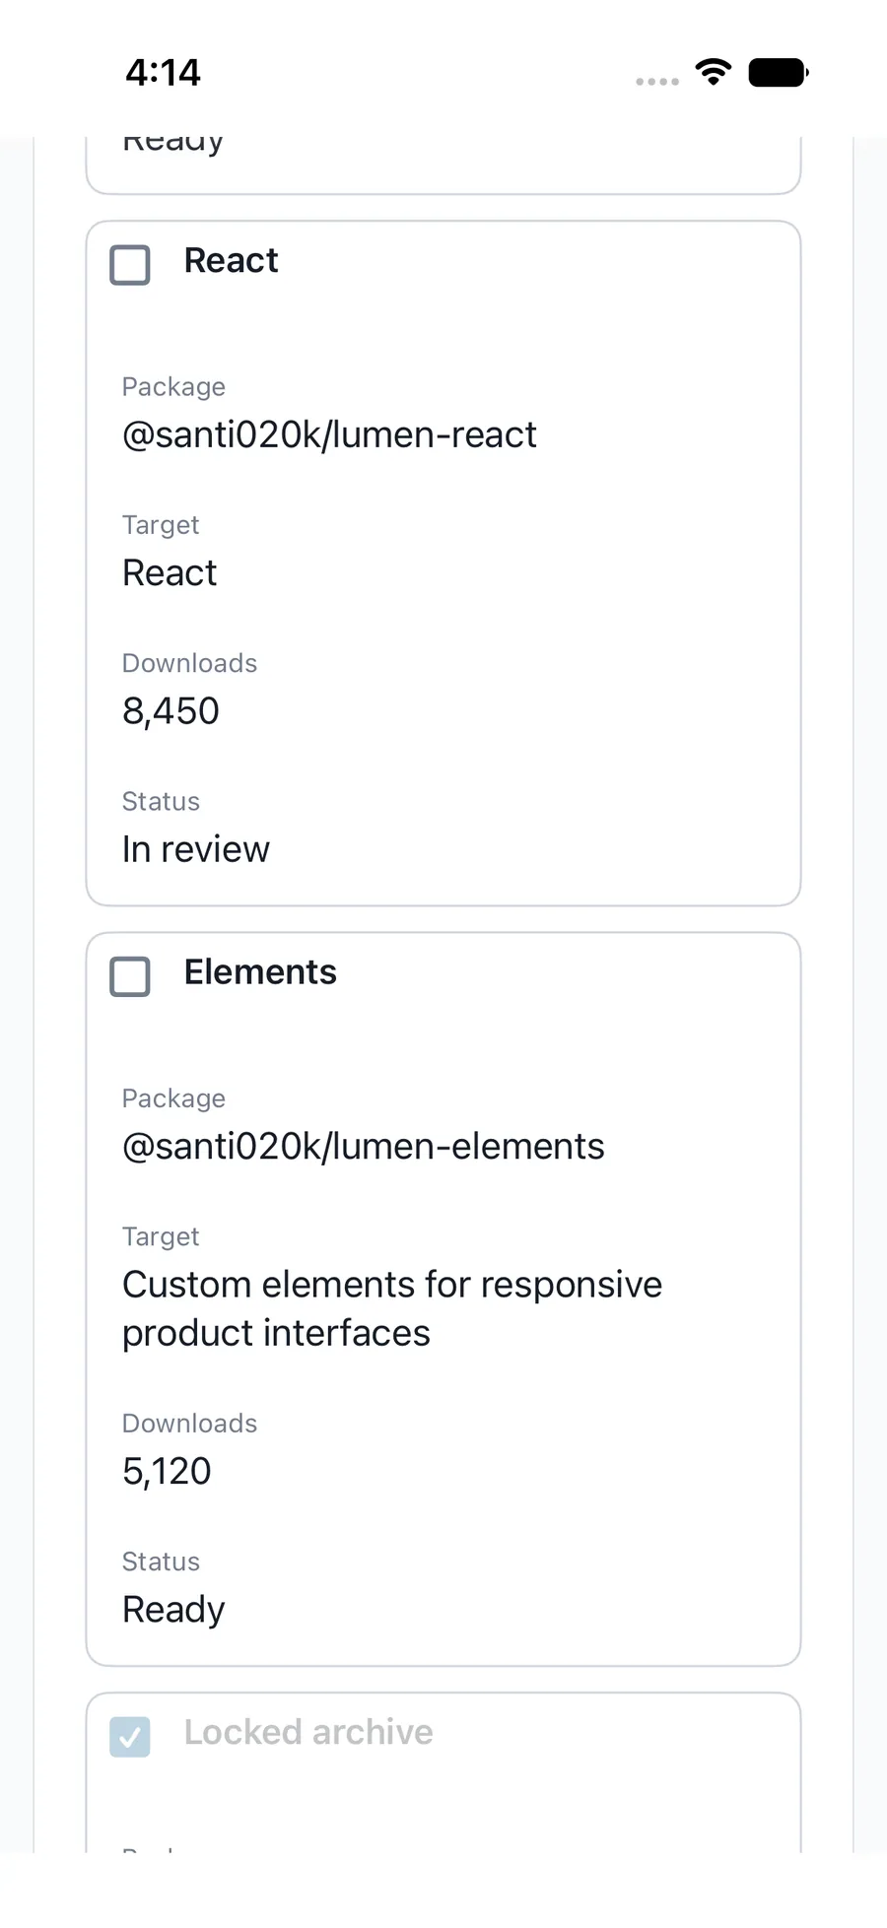Click Ready status in Elements card

tap(173, 1611)
